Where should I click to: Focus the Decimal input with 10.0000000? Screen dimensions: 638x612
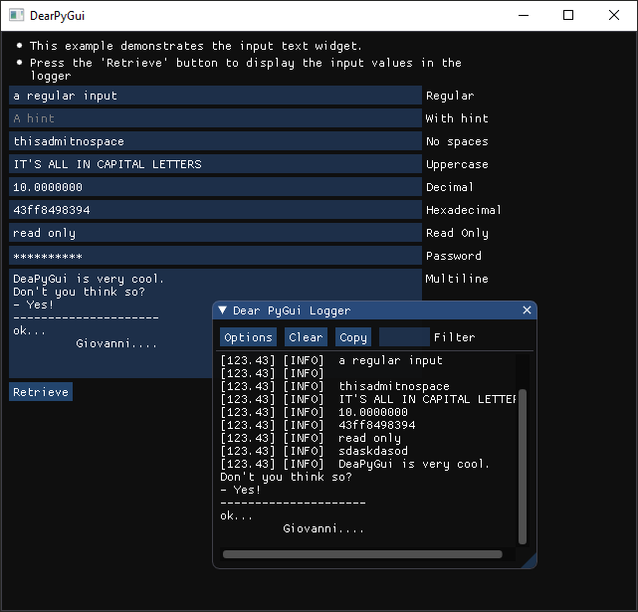pyautogui.click(x=215, y=187)
